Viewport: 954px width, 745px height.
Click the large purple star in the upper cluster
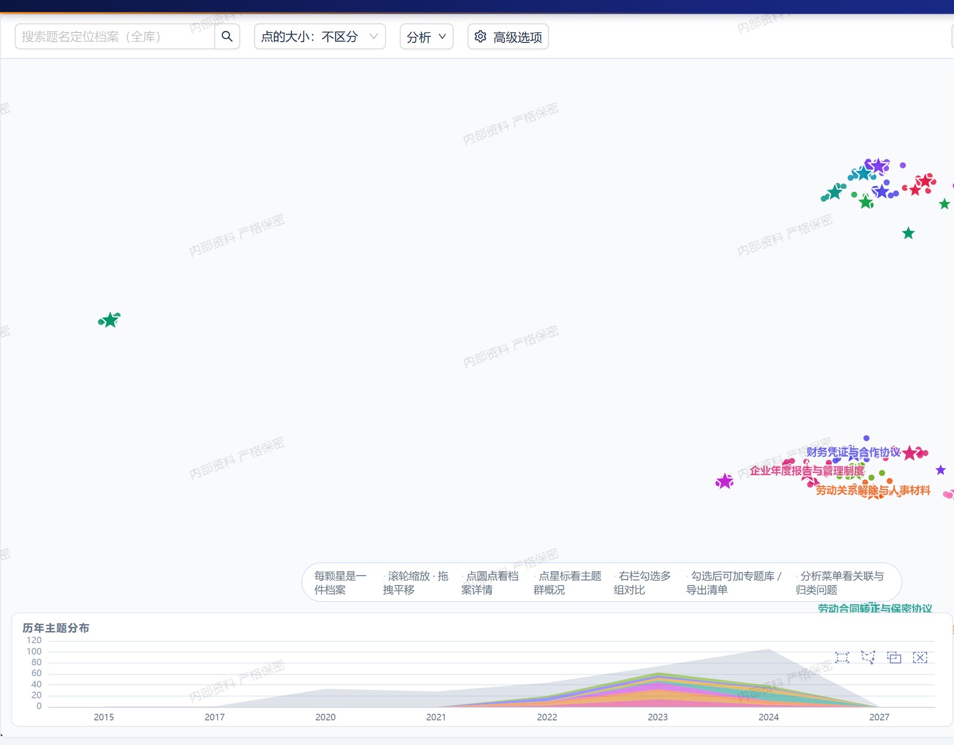[x=878, y=165]
